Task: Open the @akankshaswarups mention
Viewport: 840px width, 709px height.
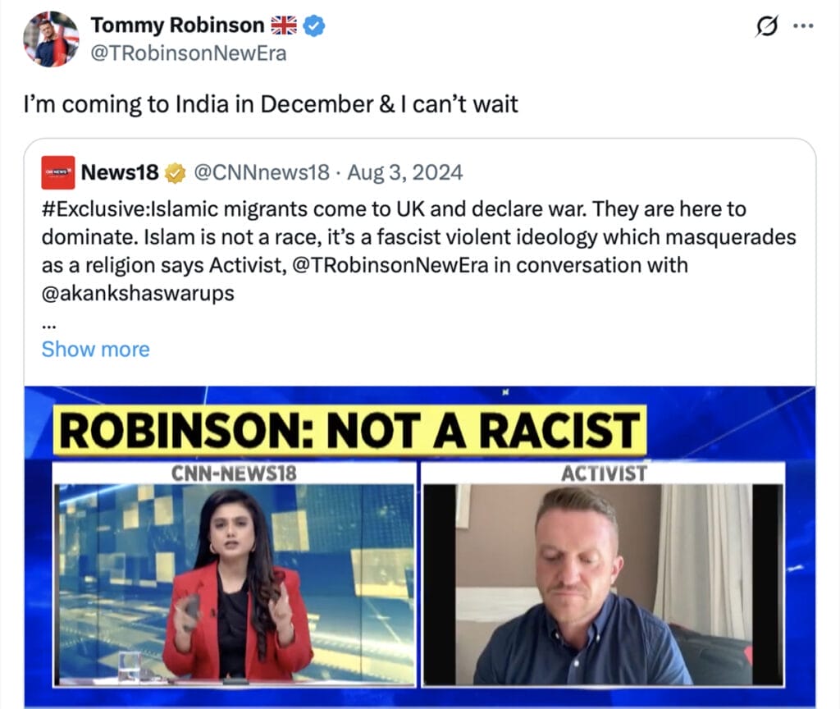Action: (138, 294)
